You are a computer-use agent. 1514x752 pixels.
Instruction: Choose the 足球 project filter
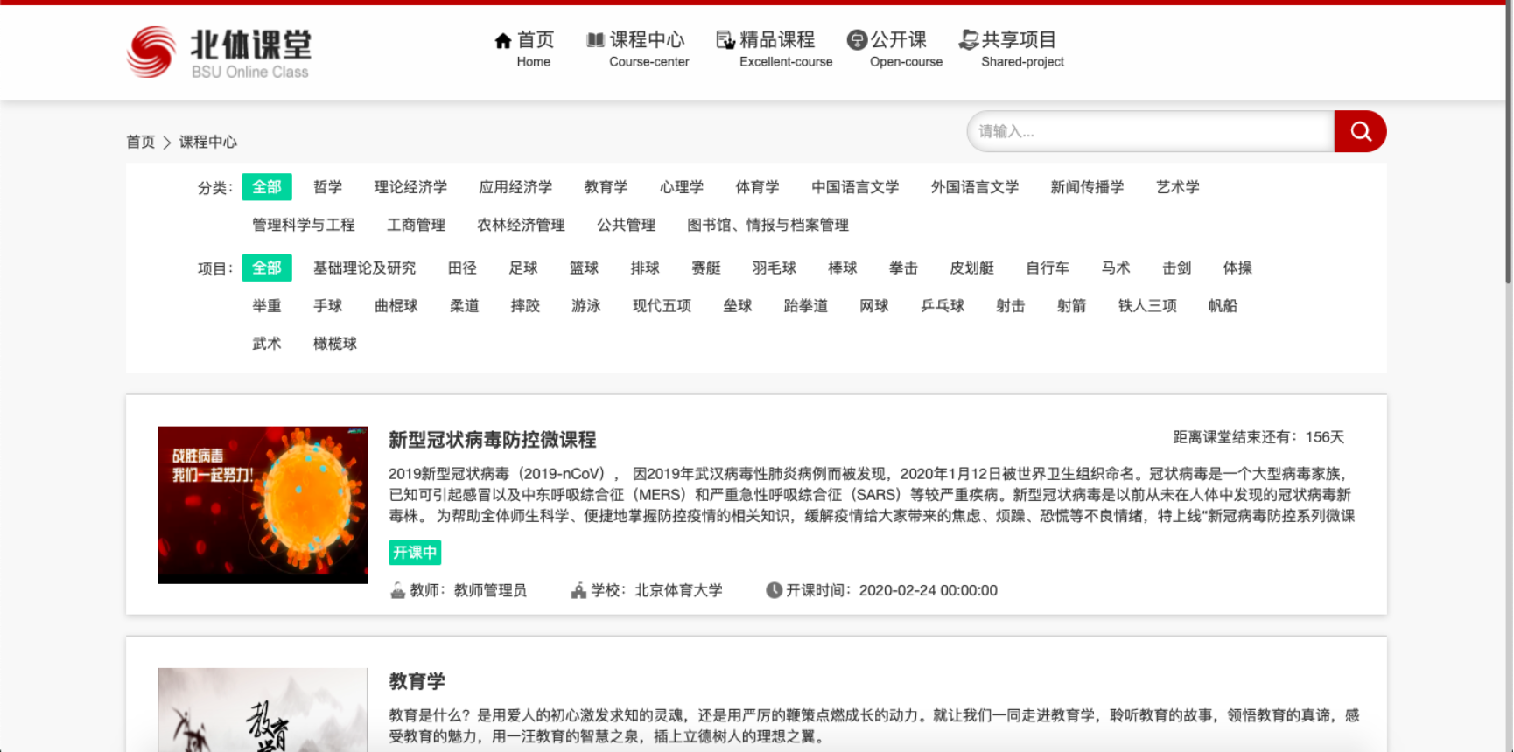coord(523,268)
